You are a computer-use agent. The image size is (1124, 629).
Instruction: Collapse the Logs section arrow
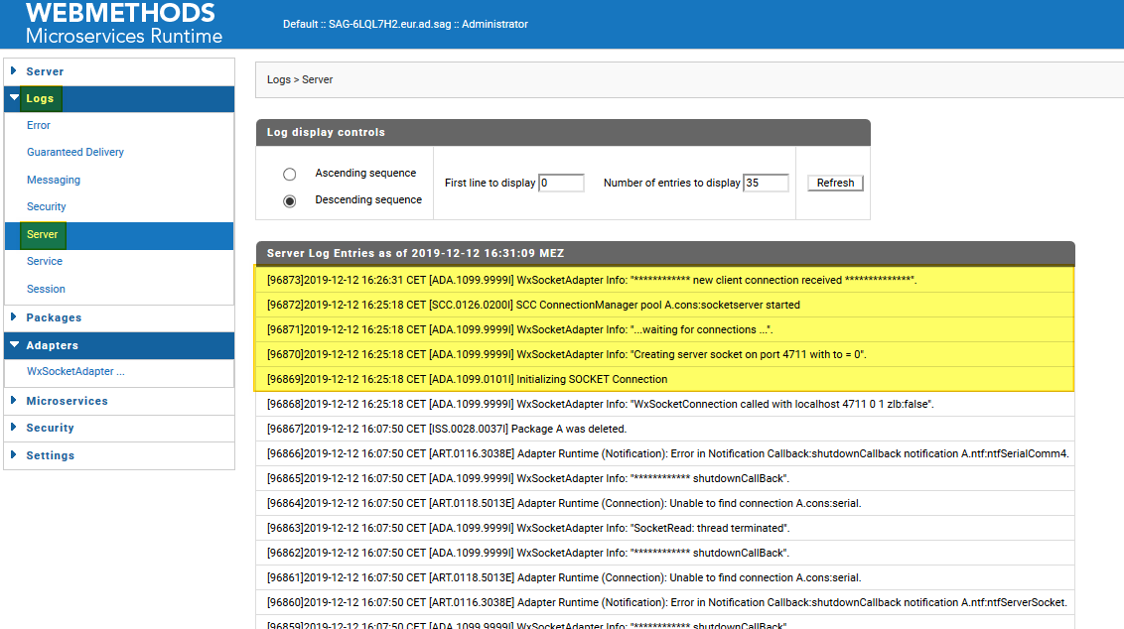tap(14, 98)
